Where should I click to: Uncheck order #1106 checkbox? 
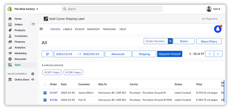pos(45,100)
